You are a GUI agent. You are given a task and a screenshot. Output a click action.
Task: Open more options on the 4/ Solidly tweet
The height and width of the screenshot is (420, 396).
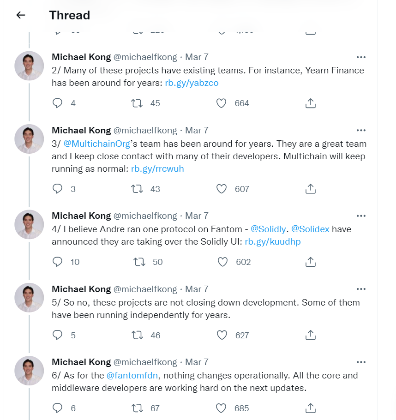point(361,216)
